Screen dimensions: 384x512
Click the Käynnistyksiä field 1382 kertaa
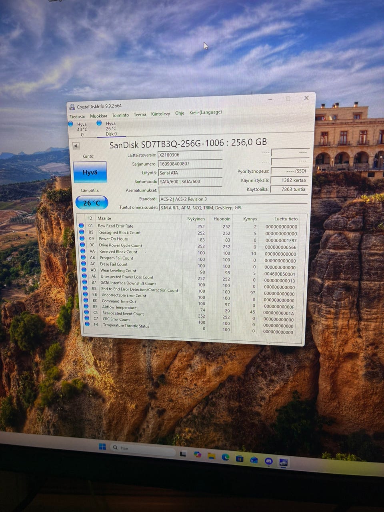289,180
